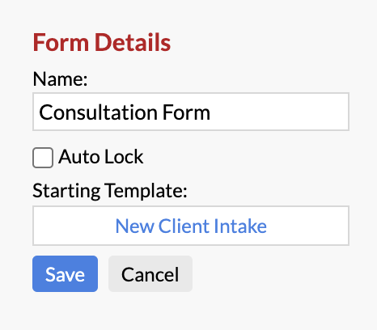Viewport: 377px width, 330px height.
Task: Click the Auto Lock label text
Action: (101, 157)
